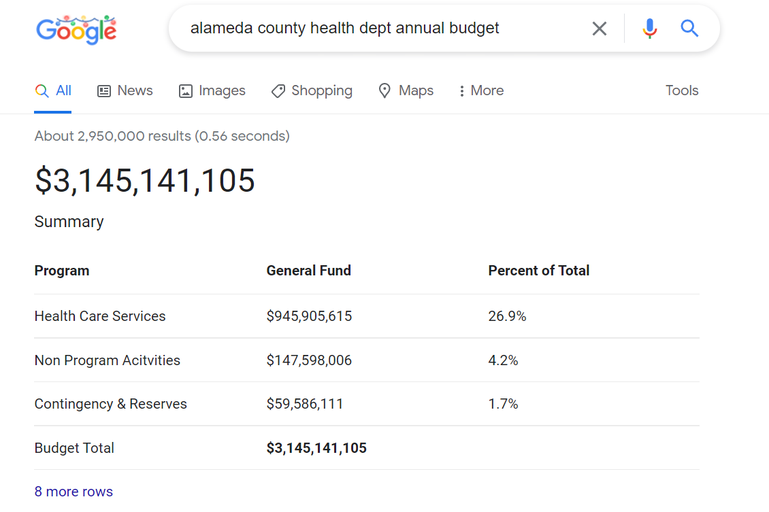Click the 4.2% cell
The height and width of the screenshot is (512, 769).
tap(503, 360)
